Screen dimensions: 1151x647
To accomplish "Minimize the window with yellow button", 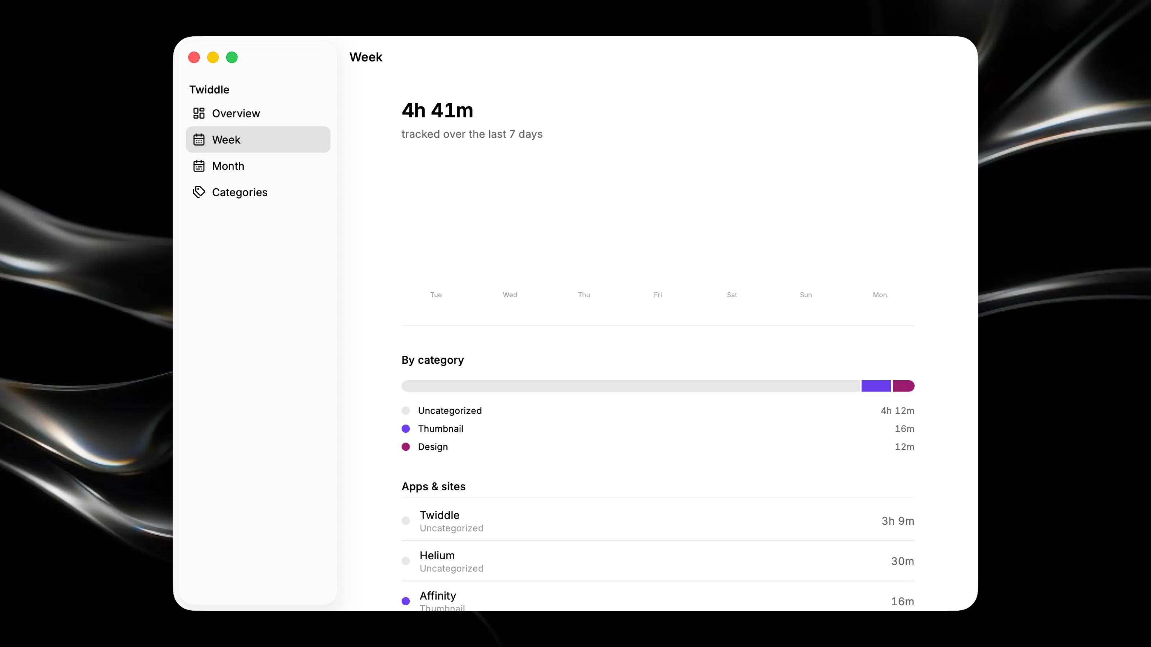I will 213,57.
